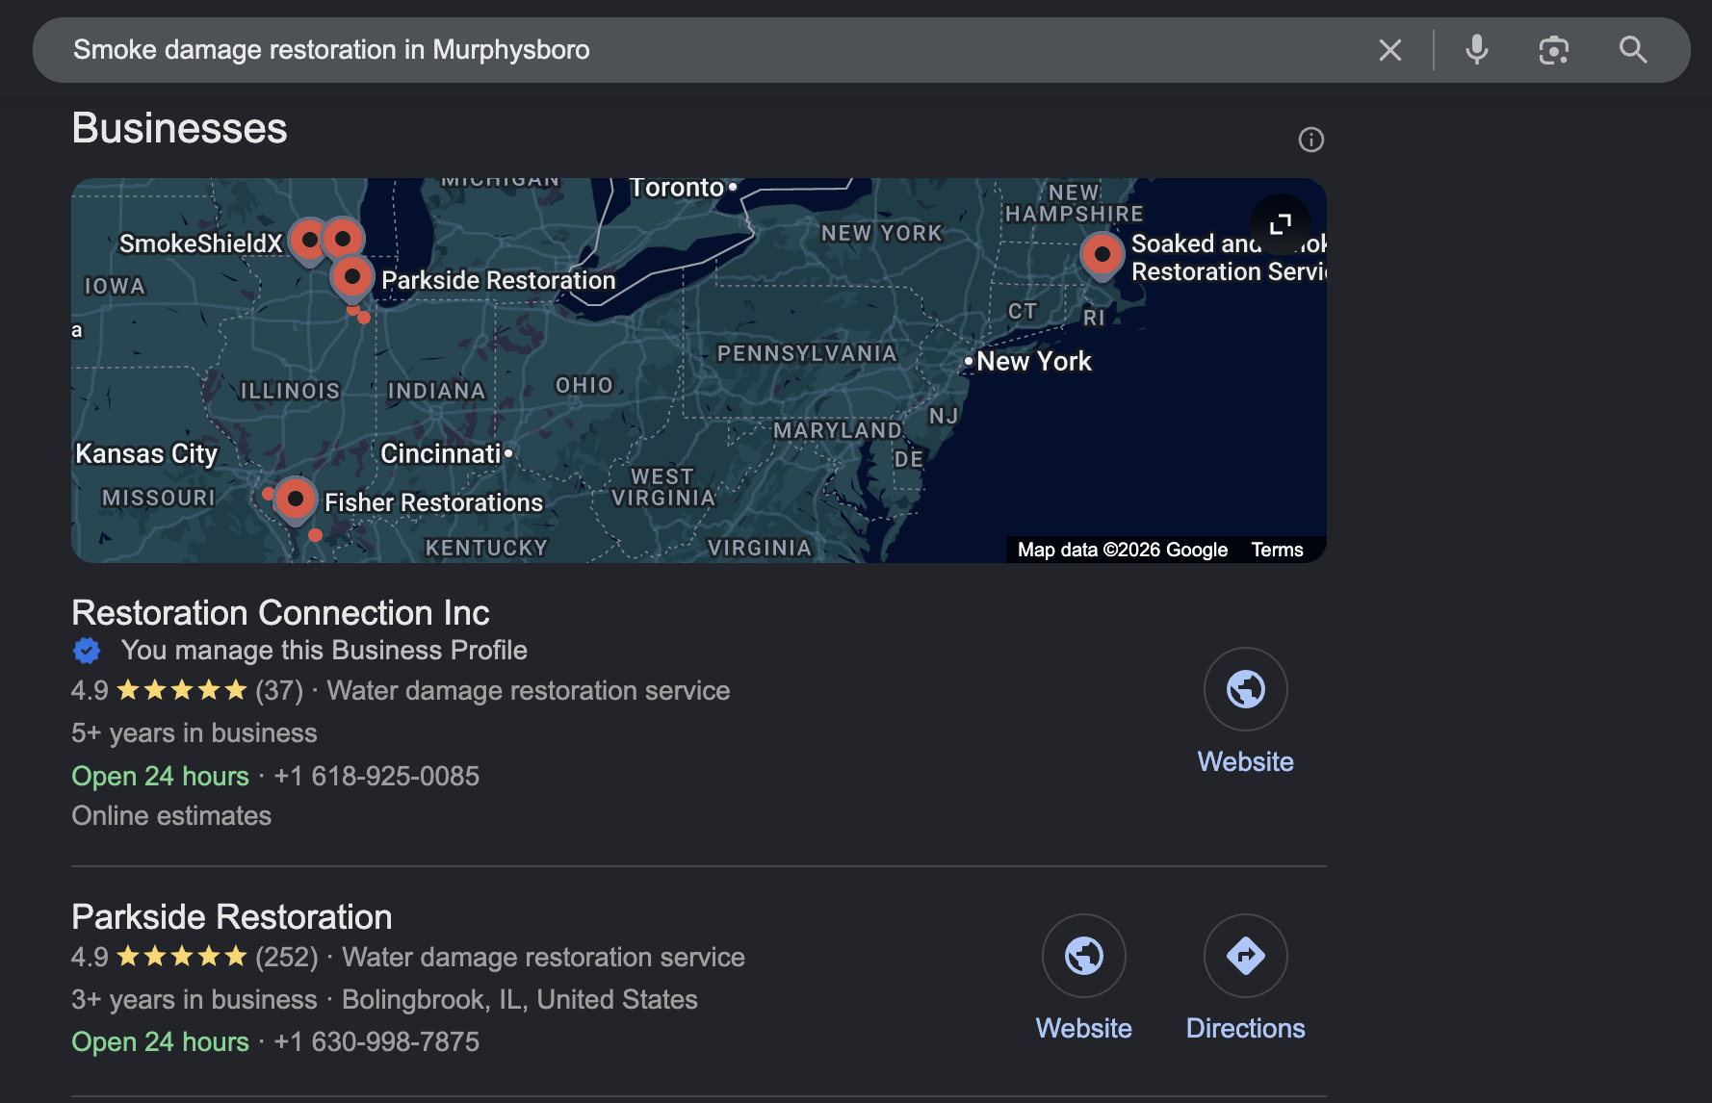Open Parkside Restoration directions icon
1712x1103 pixels.
pos(1245,956)
